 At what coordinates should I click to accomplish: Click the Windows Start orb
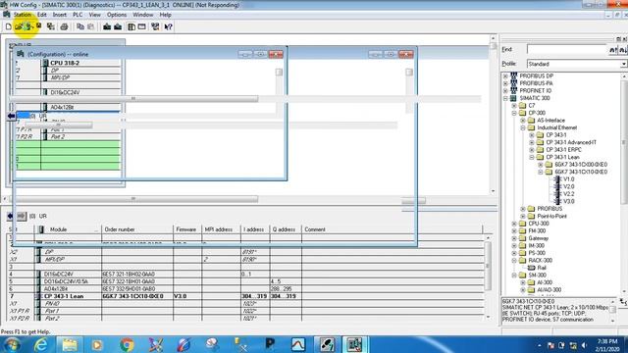[x=12, y=344]
